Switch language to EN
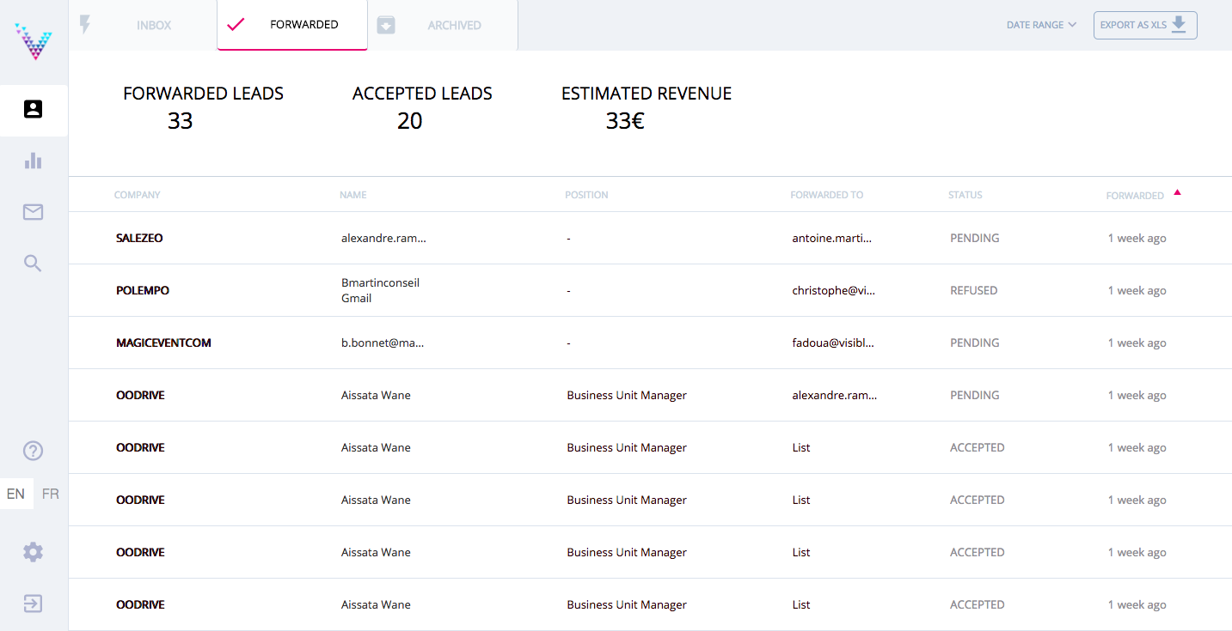The height and width of the screenshot is (631, 1232). pyautogui.click(x=16, y=494)
